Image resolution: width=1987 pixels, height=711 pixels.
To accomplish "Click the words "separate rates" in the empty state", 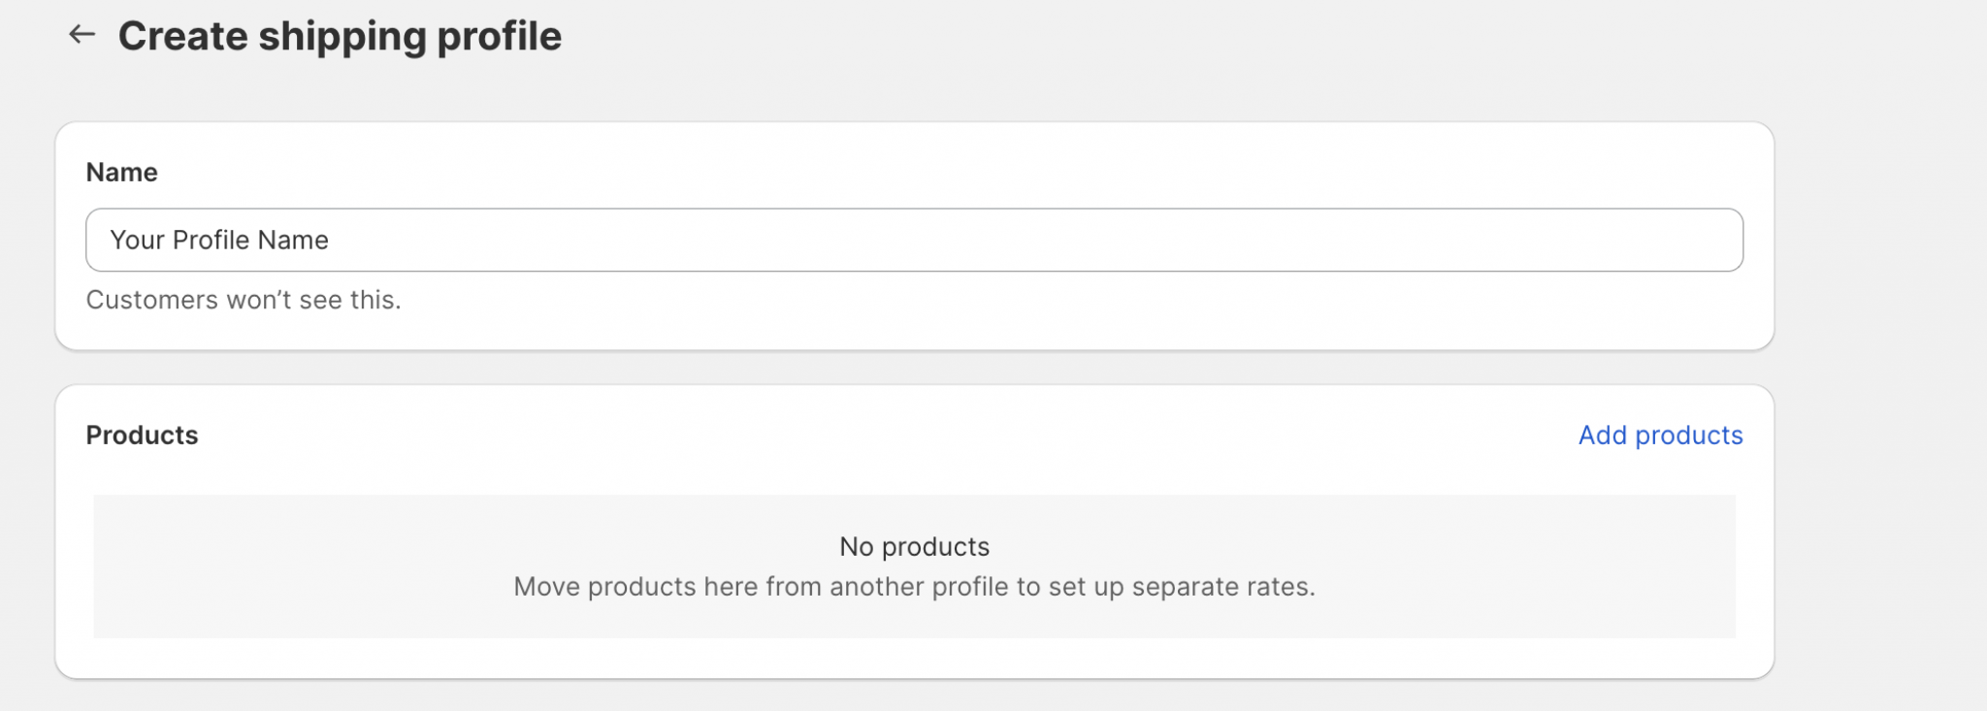I will [1222, 587].
